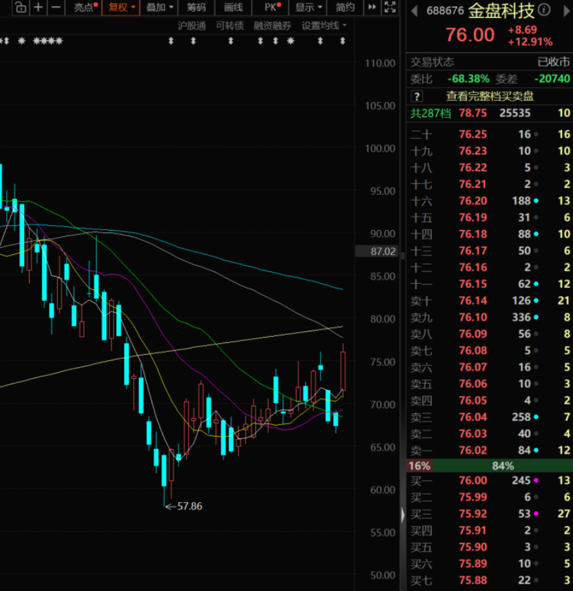573x591 pixels.
Task: Select the 买一 76.00 bid row
Action: tap(489, 481)
